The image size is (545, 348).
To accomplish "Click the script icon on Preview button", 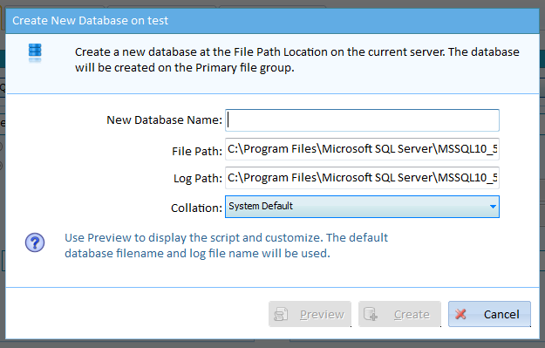I will (281, 314).
